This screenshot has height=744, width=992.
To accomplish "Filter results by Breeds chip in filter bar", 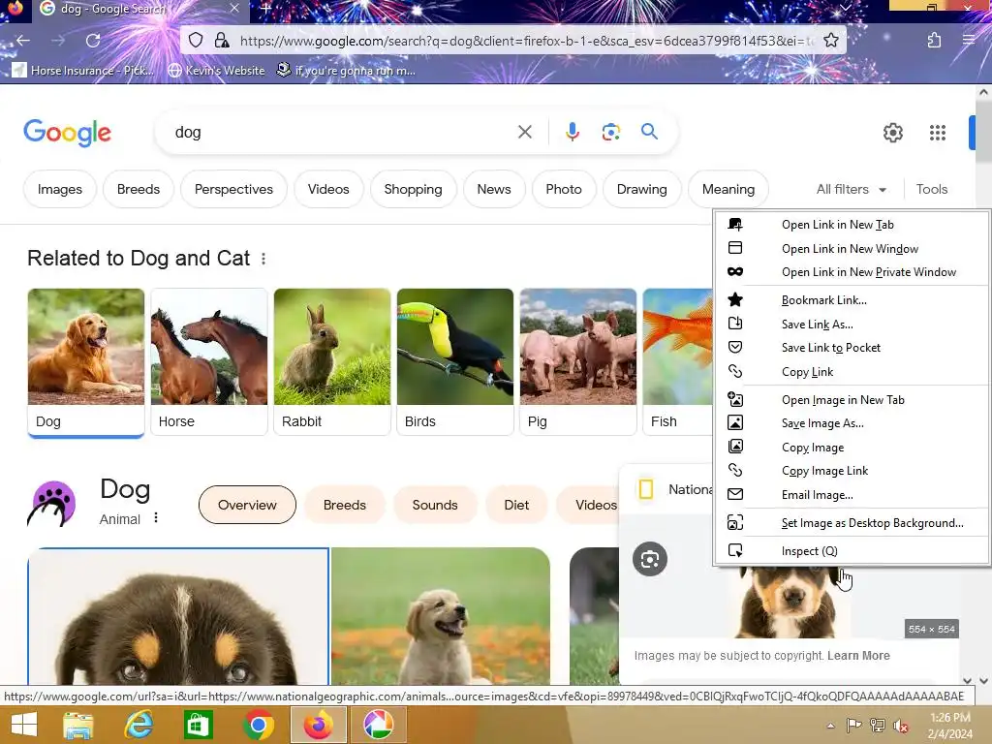I will pos(138,189).
